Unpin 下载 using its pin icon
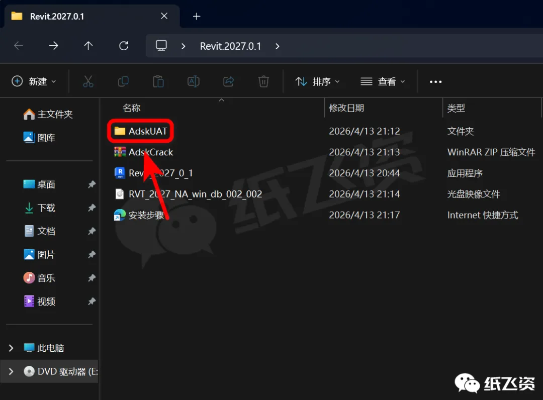The image size is (543, 400). point(92,208)
